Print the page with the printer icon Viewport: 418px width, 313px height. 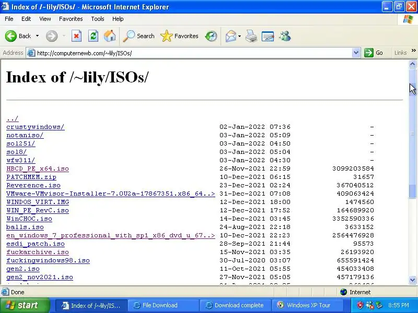[x=251, y=36]
